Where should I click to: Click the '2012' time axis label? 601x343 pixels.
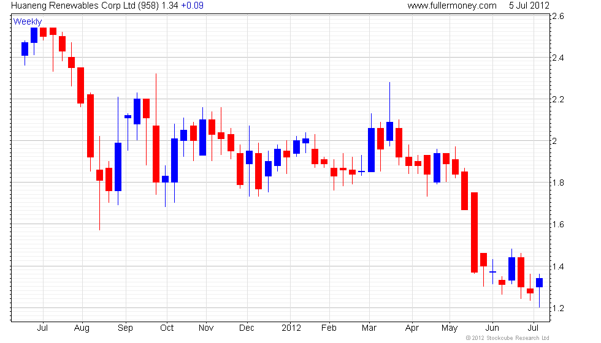(291, 328)
